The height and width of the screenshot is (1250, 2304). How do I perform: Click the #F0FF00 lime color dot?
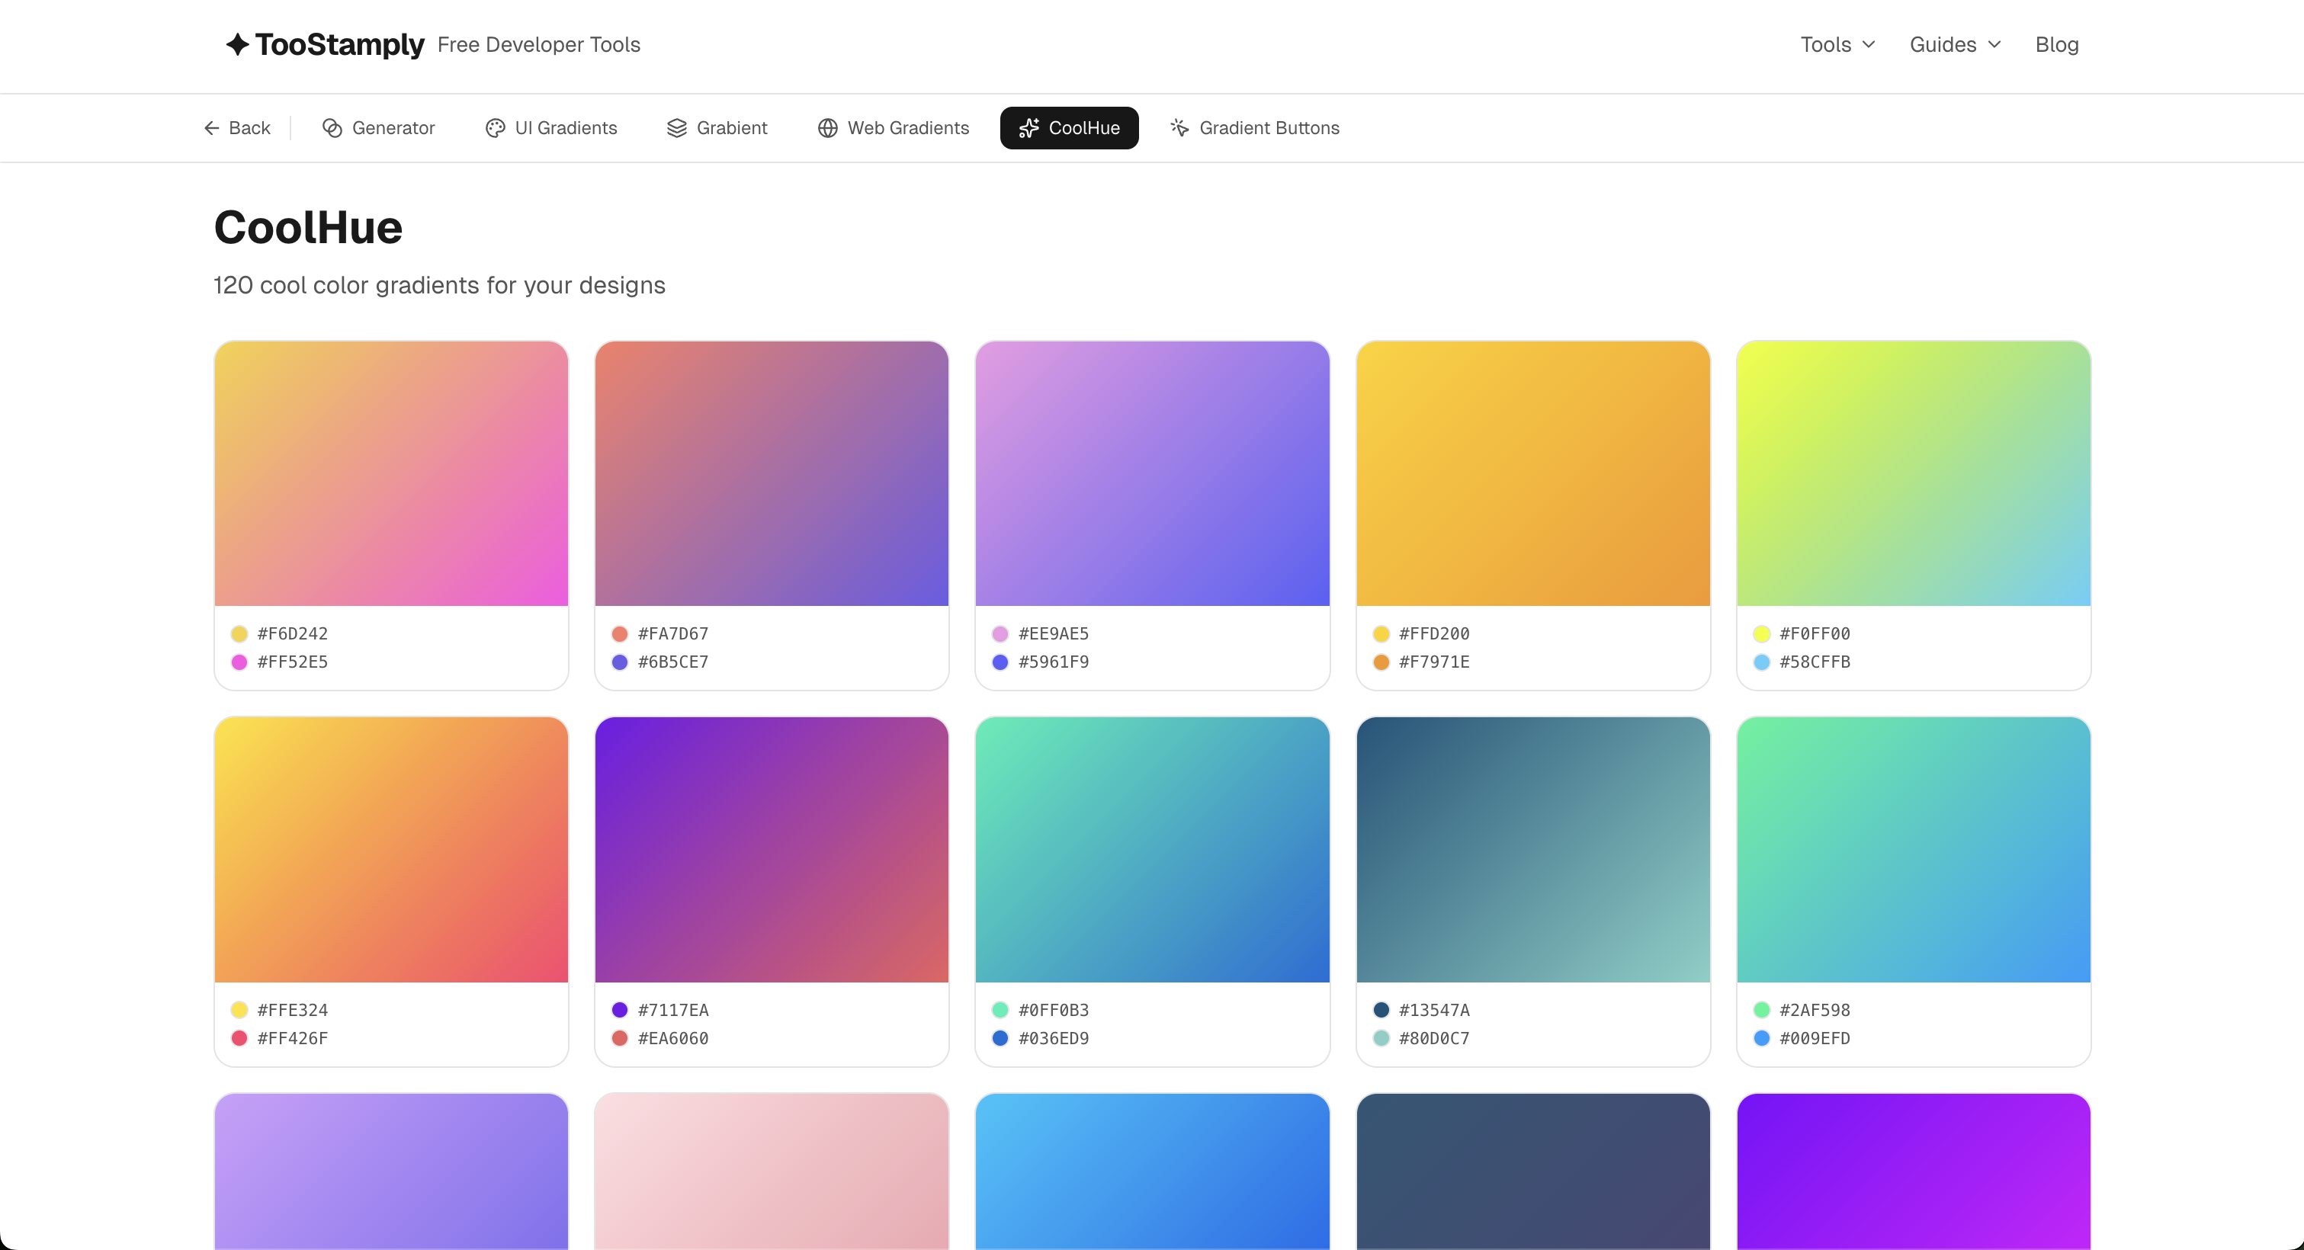coord(1761,634)
